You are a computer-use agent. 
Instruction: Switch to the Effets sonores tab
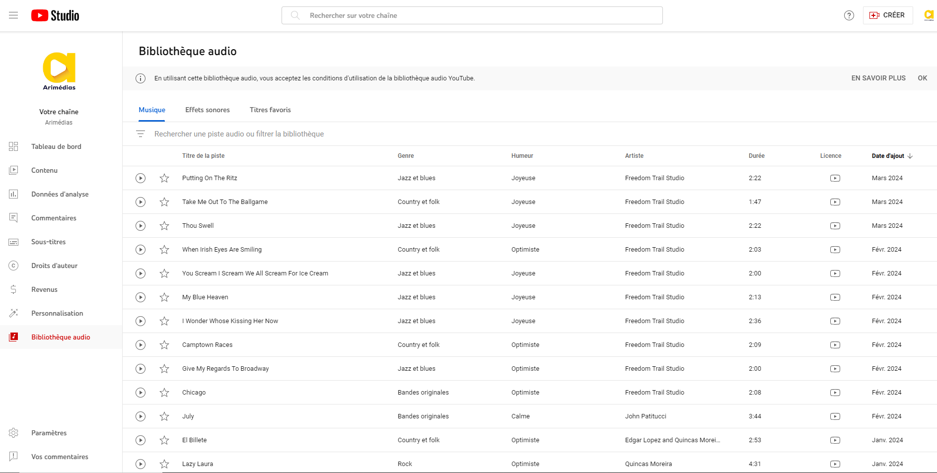click(207, 110)
